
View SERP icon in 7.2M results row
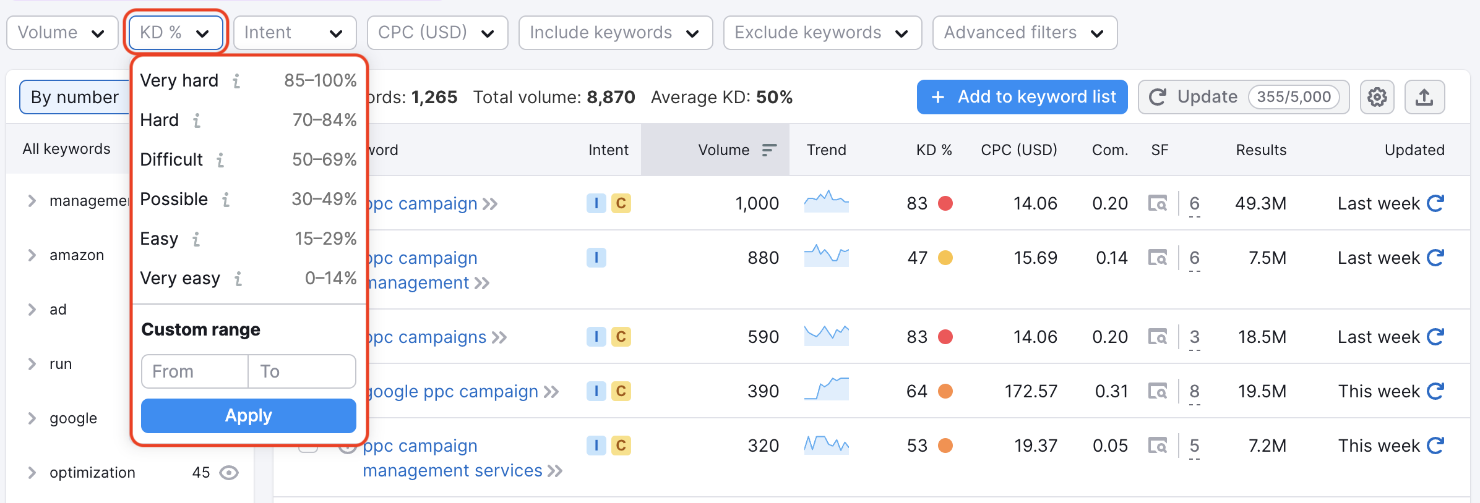point(1158,446)
